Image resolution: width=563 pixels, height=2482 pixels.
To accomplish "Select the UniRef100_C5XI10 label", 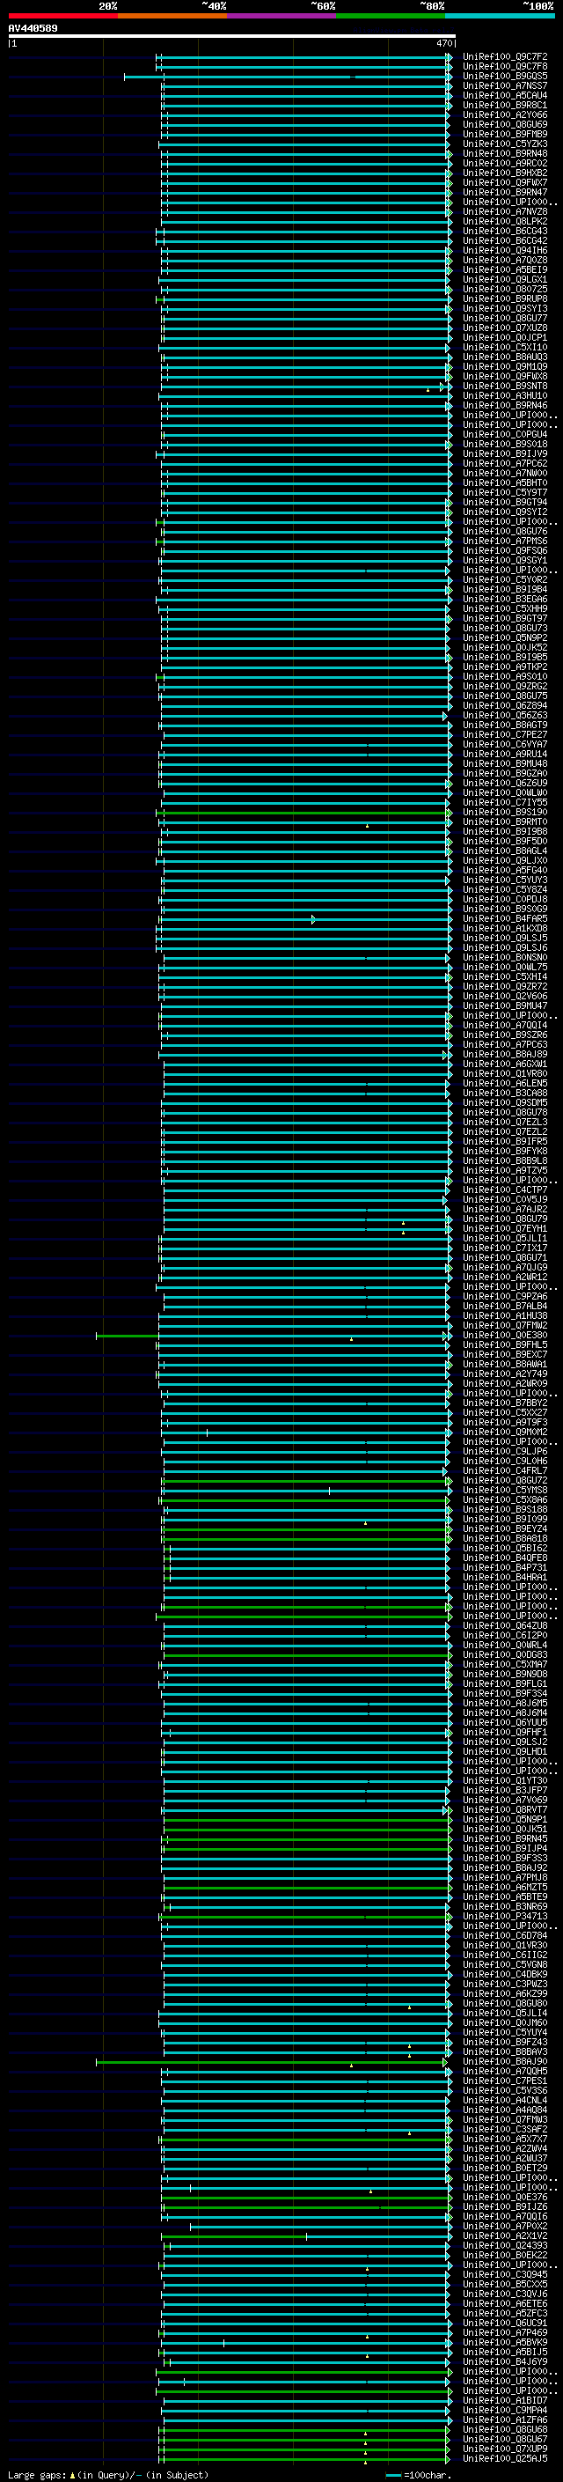I will (x=505, y=348).
